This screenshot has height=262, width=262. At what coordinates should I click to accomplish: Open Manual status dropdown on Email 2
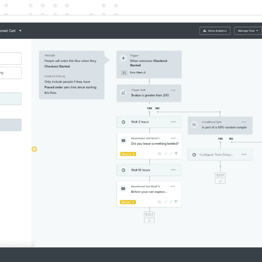click(x=128, y=202)
